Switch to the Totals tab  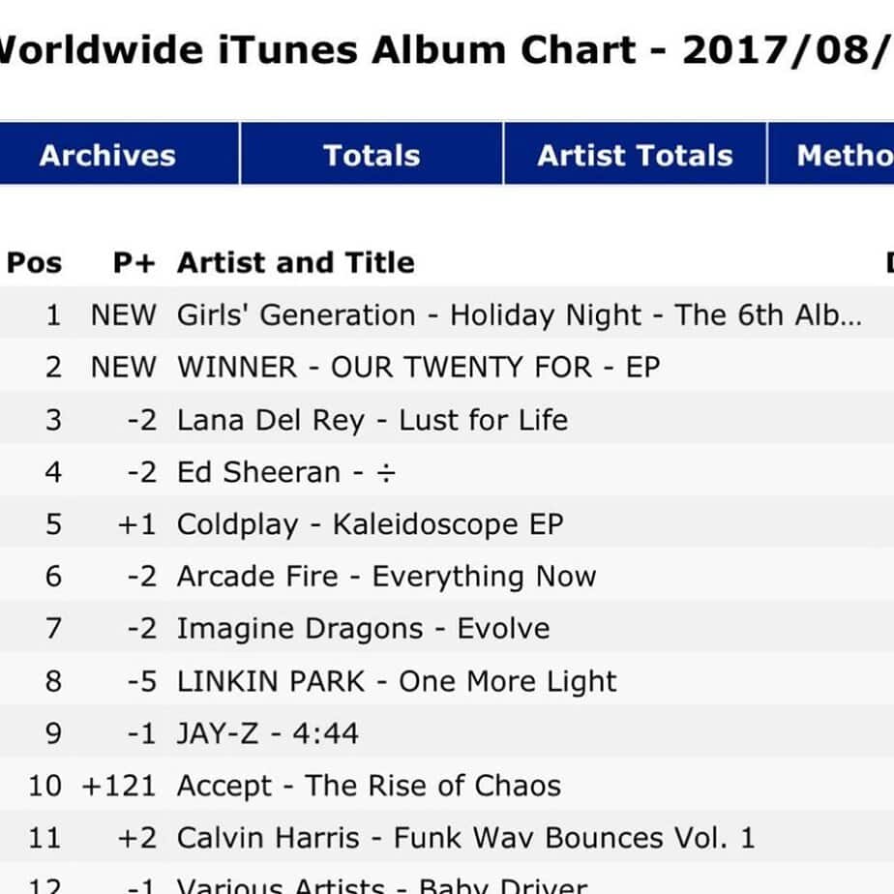coord(372,155)
